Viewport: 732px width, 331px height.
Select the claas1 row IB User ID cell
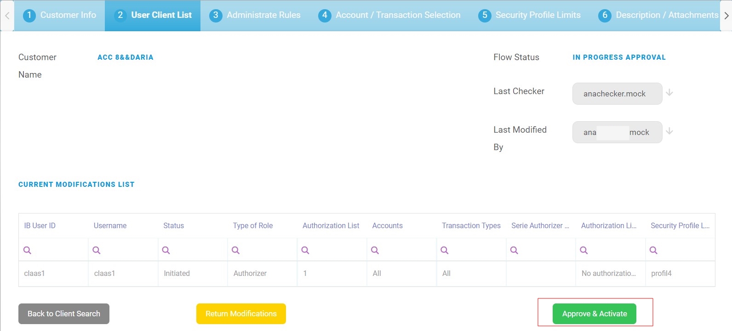34,273
